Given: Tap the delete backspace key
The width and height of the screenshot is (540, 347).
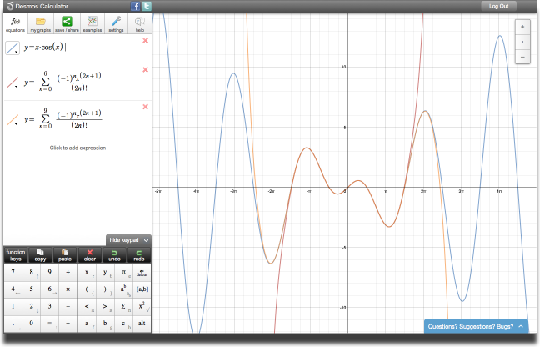Looking at the screenshot, I should click(x=142, y=273).
